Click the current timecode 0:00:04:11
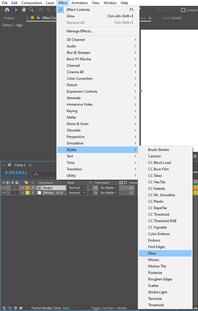The width and height of the screenshot is (198, 311). point(16,172)
